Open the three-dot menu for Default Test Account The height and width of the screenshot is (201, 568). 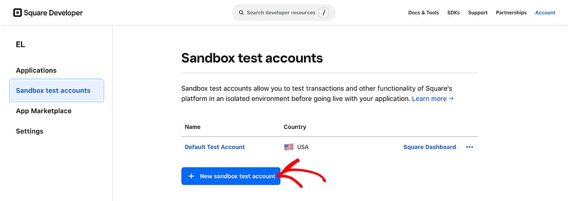pyautogui.click(x=469, y=147)
